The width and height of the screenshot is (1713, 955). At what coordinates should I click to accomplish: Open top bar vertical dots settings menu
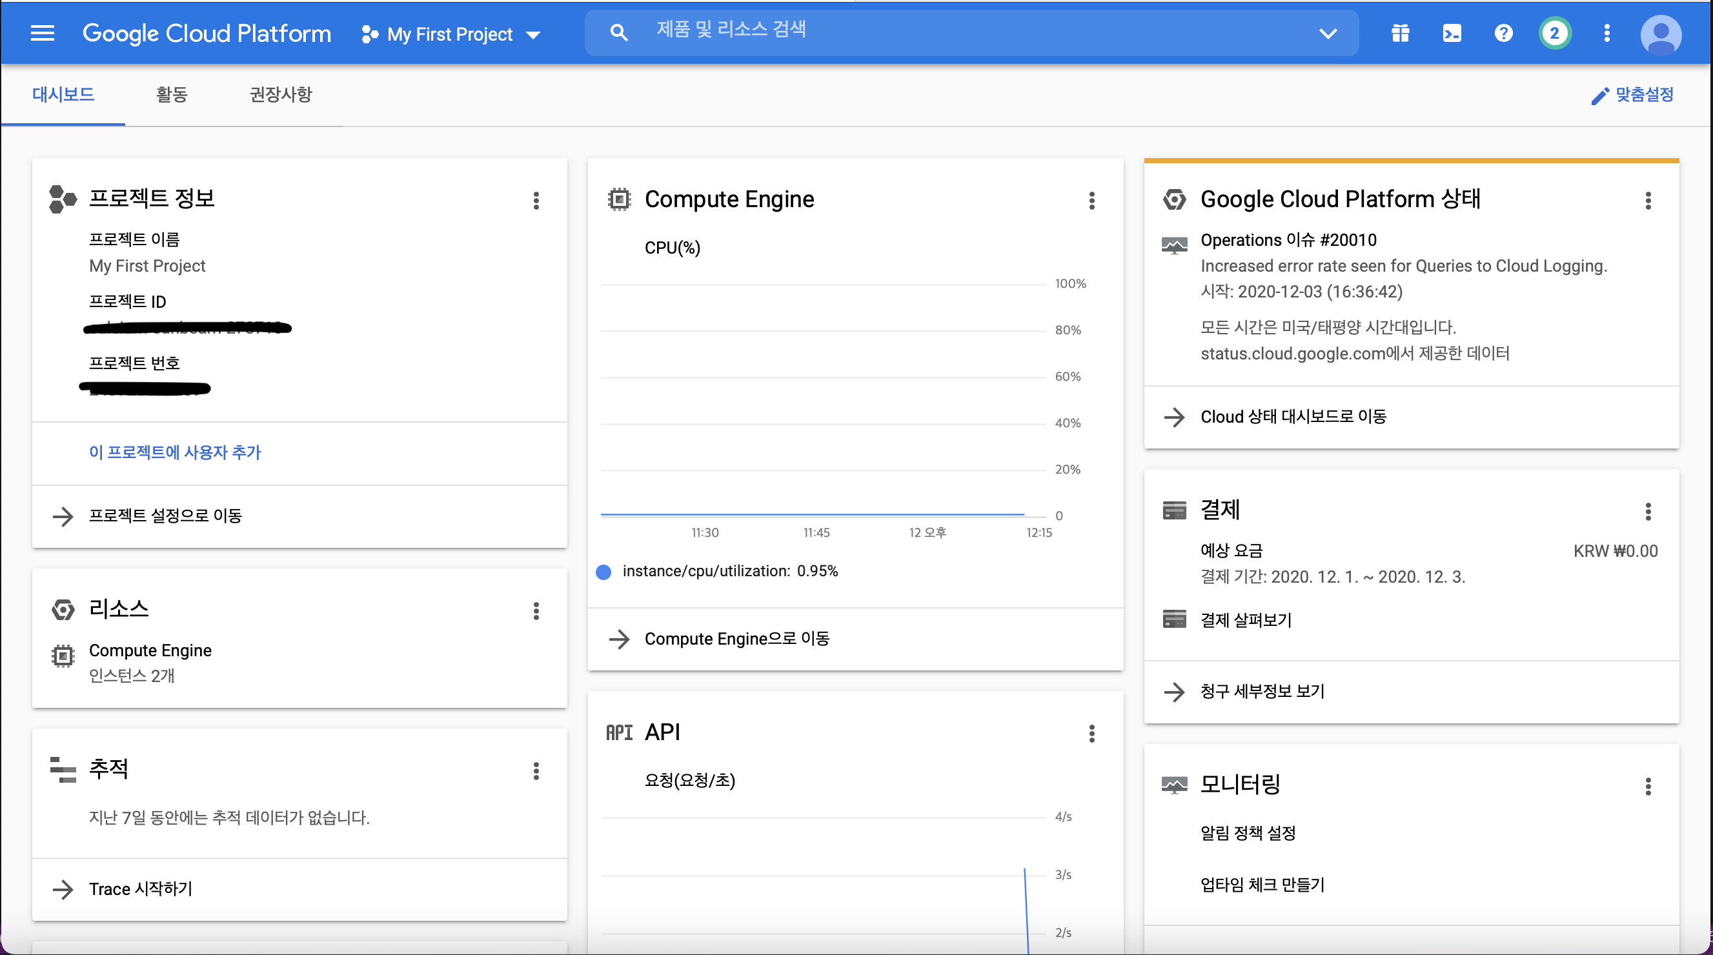(1607, 33)
